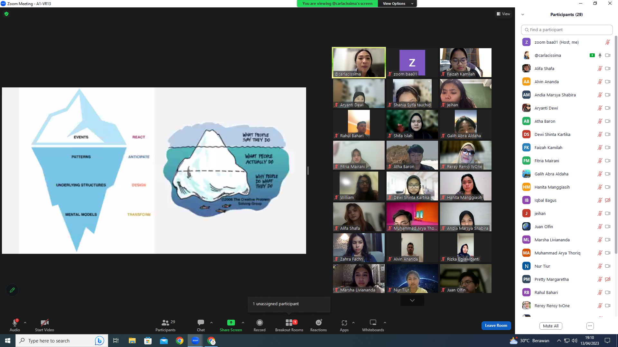
Task: Open audio options arrow next to Audio
Action: 25,323
